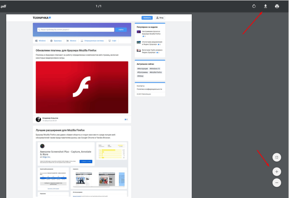This screenshot has width=289, height=198.
Task: Click the problem search field
Action: [76, 30]
